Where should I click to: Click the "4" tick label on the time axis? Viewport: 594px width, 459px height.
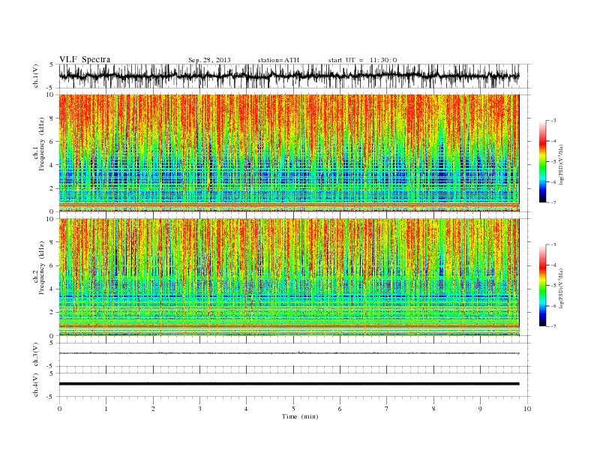(246, 409)
